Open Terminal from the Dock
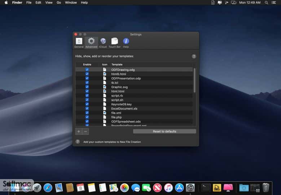Viewport: 281px width, 195px height. (x=206, y=188)
